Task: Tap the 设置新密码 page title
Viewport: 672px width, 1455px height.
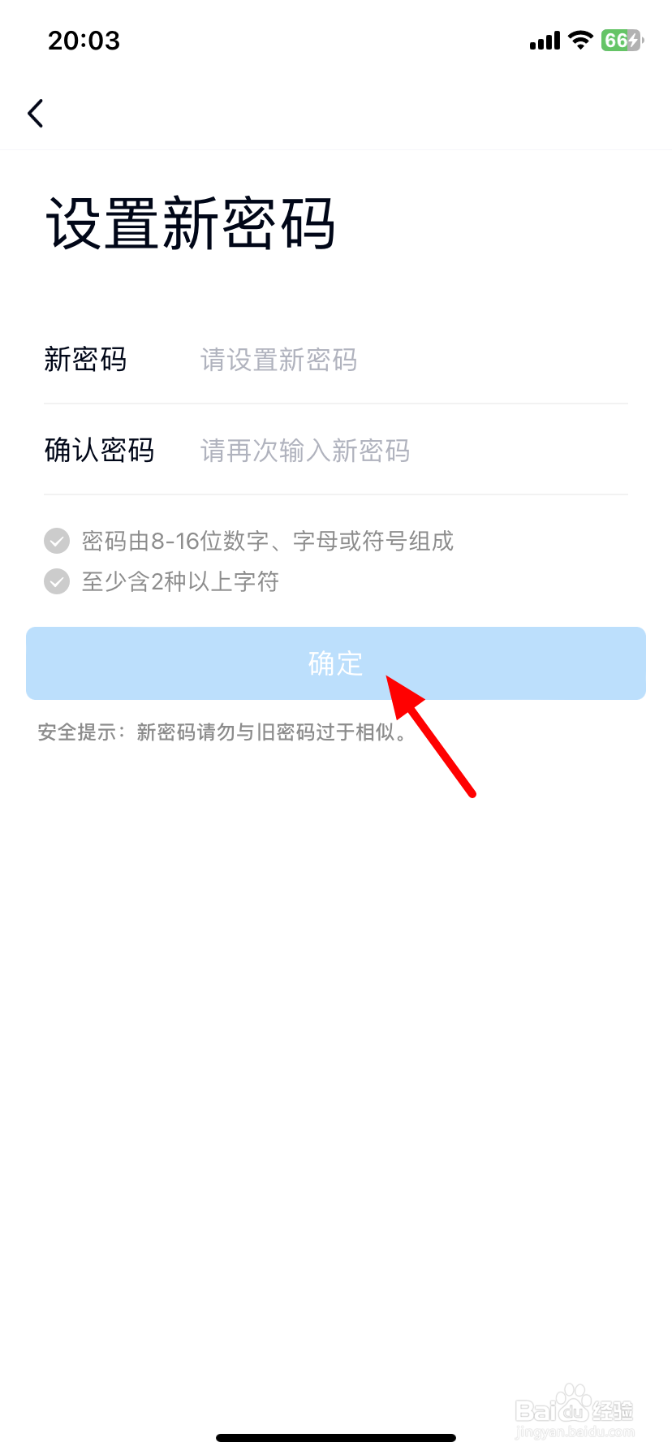Action: 190,223
